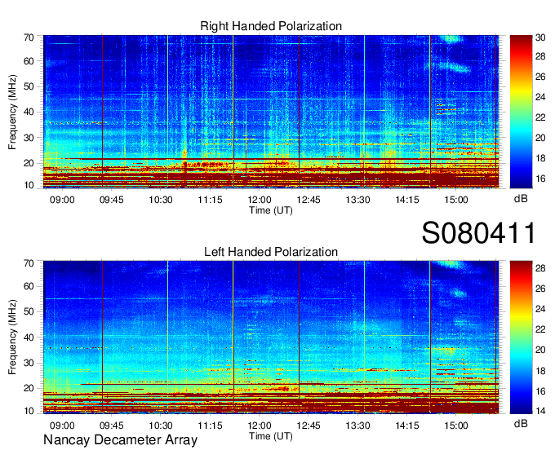Click 40 on Left Handed frequency axis
Screen dimensions: 555x450
pyautogui.click(x=29, y=337)
